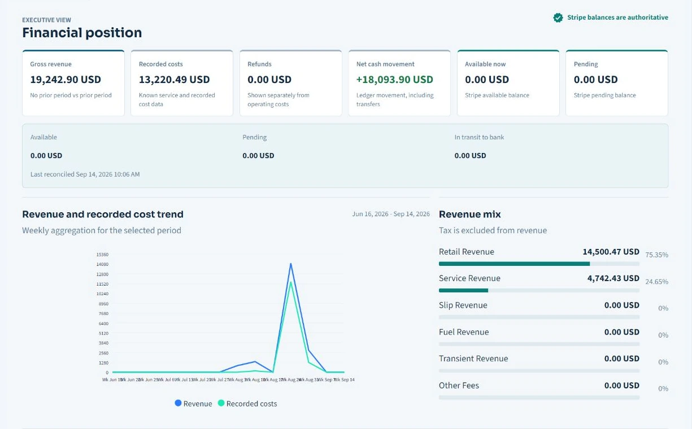Click the 0% next to Transient Revenue
The image size is (692, 429).
click(663, 362)
